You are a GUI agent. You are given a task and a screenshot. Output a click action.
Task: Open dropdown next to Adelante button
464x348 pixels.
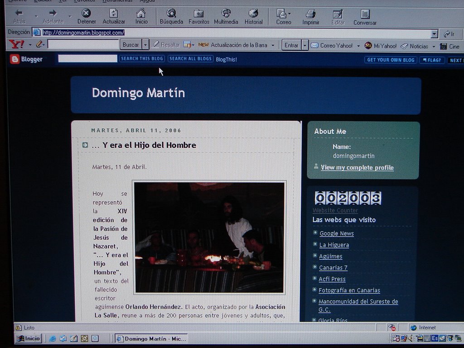tap(70, 16)
